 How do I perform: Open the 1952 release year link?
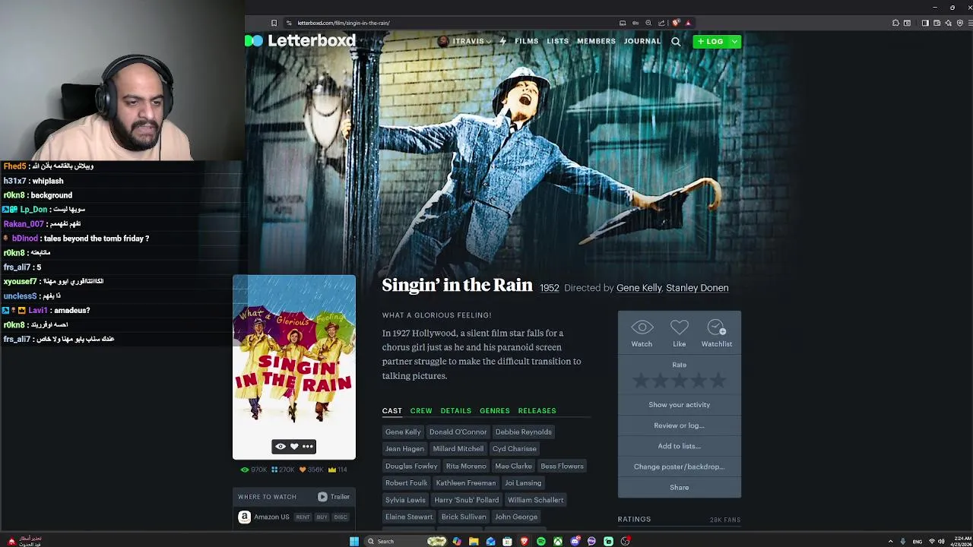tap(550, 288)
